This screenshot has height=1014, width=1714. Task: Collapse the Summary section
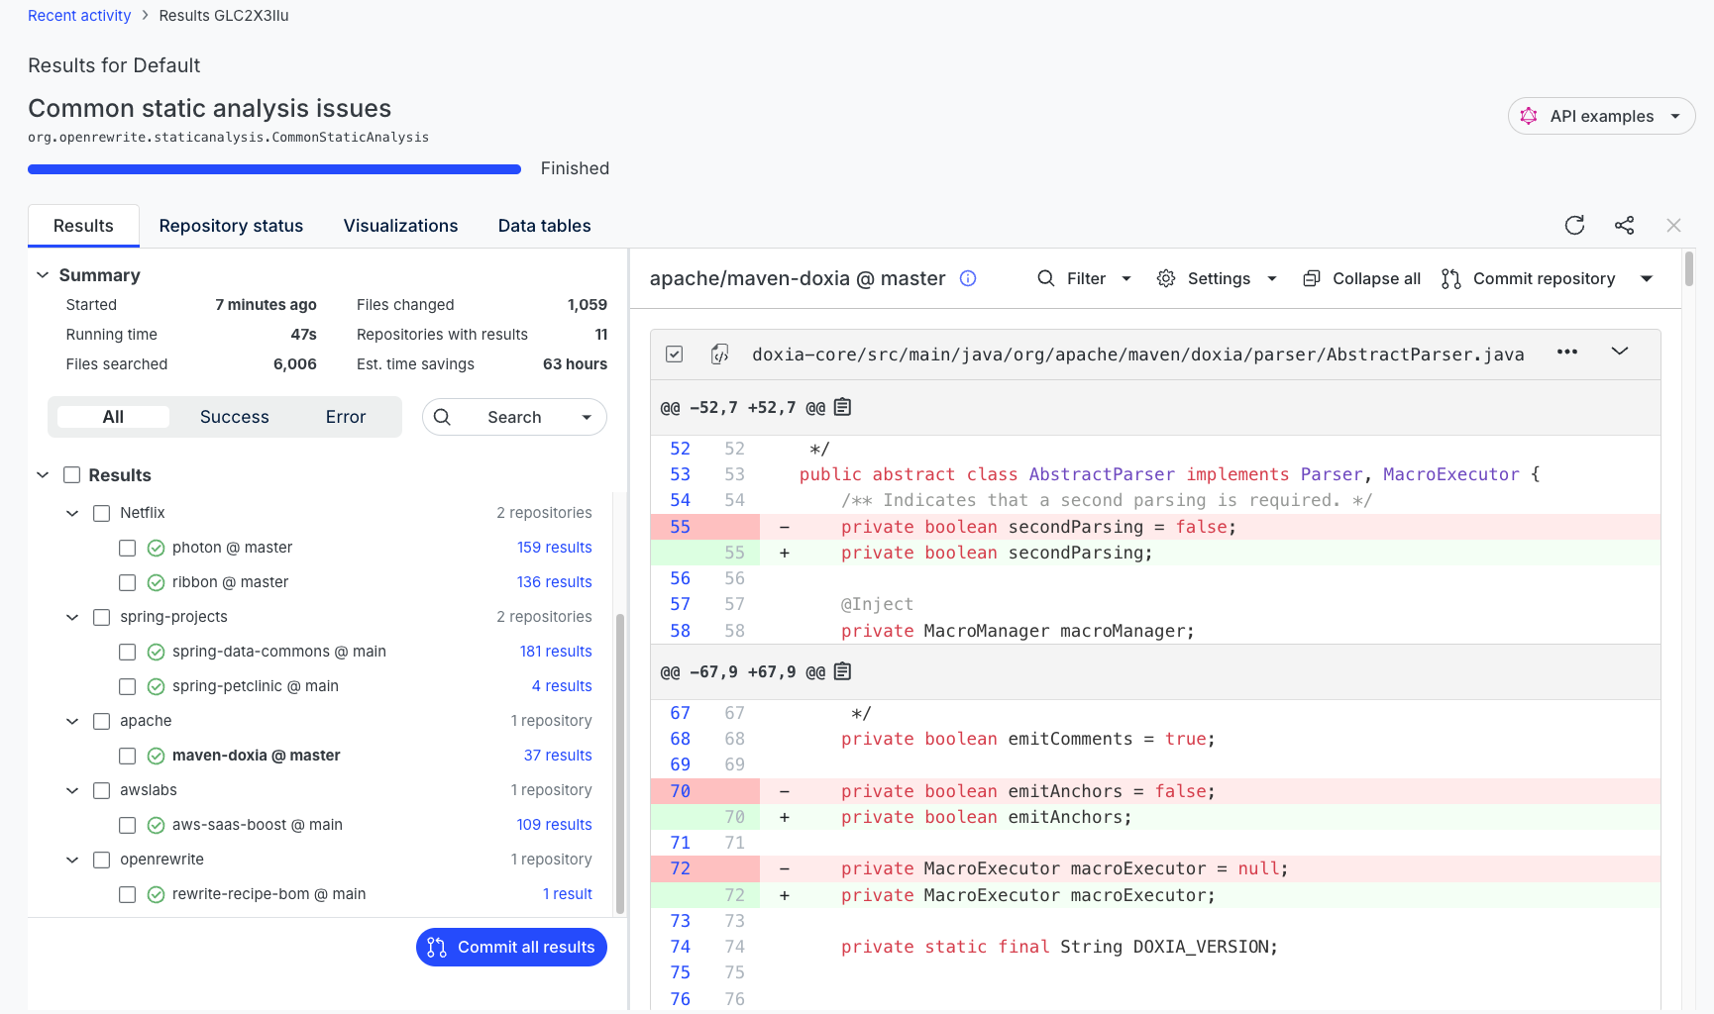[x=43, y=274]
